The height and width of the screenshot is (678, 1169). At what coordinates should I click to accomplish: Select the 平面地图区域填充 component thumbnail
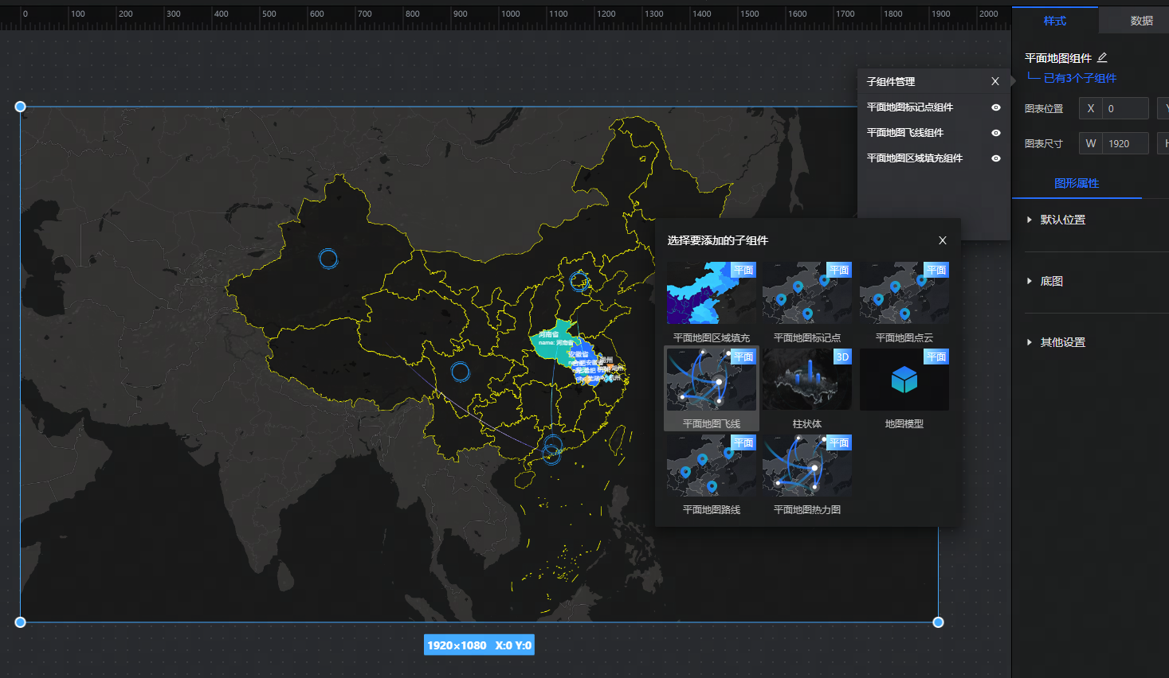pos(711,294)
